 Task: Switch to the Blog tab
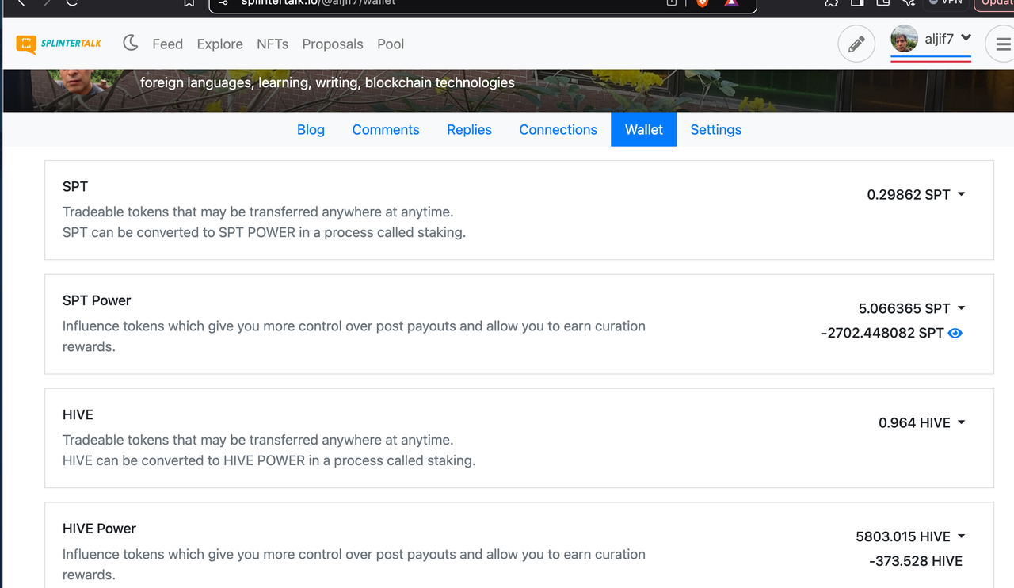coord(311,129)
